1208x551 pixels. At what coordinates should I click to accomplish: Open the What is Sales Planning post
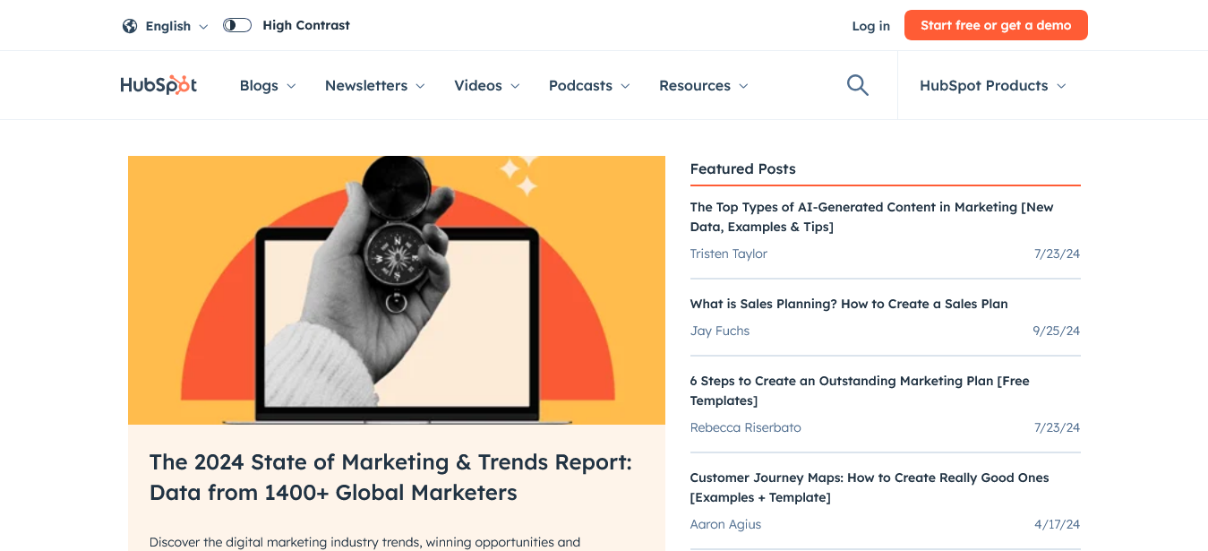pyautogui.click(x=849, y=304)
